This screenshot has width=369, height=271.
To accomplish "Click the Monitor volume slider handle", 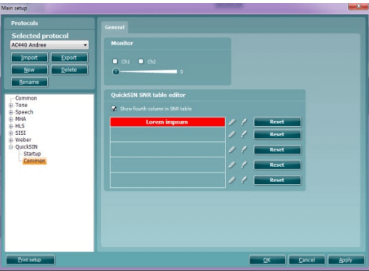I will [116, 71].
